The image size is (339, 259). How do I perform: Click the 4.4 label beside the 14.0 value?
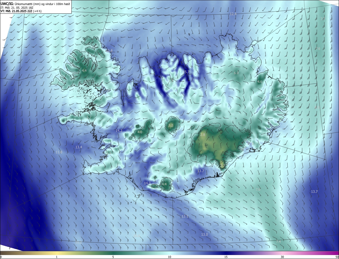[164, 184]
